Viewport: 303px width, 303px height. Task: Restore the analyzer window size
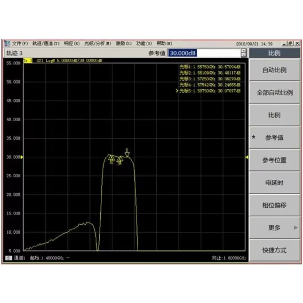click(x=291, y=44)
